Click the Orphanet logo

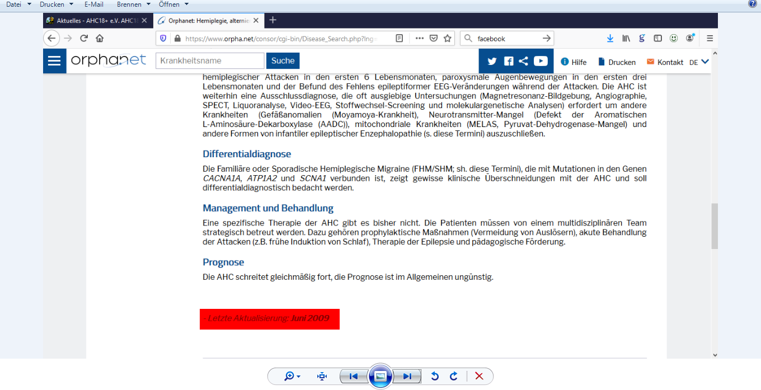[x=108, y=60]
